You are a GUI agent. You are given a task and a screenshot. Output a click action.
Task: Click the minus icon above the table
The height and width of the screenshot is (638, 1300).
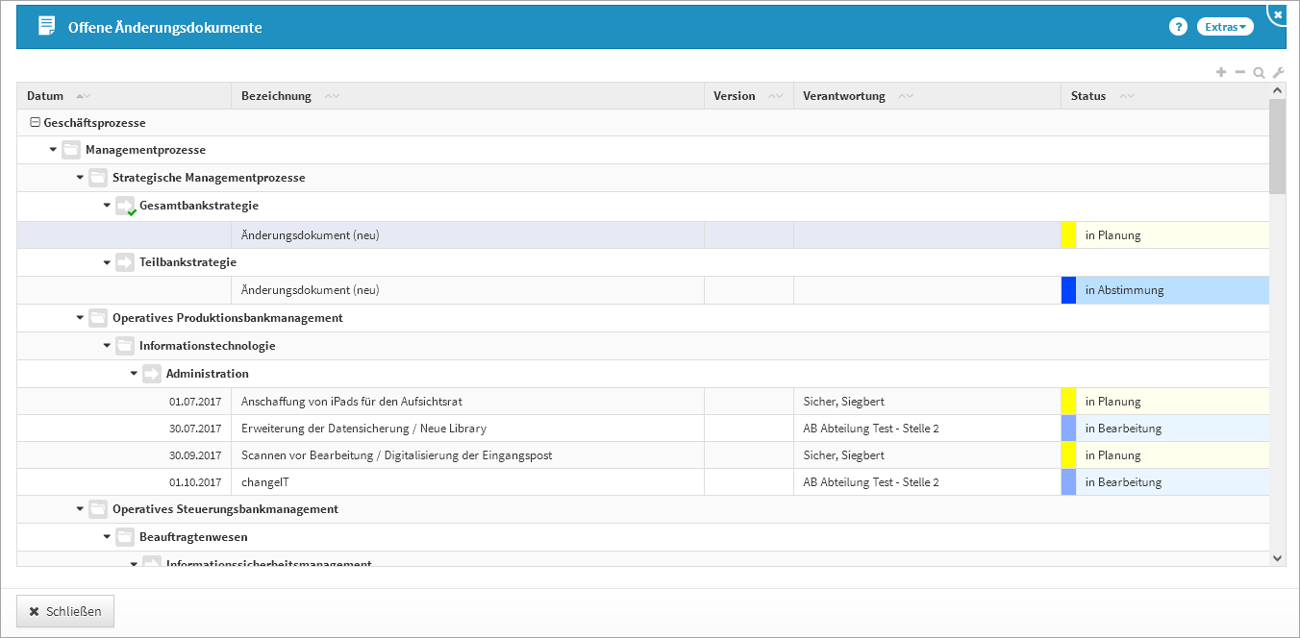1240,72
